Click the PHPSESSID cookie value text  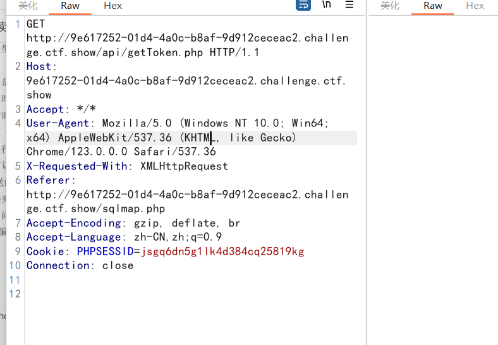[222, 251]
